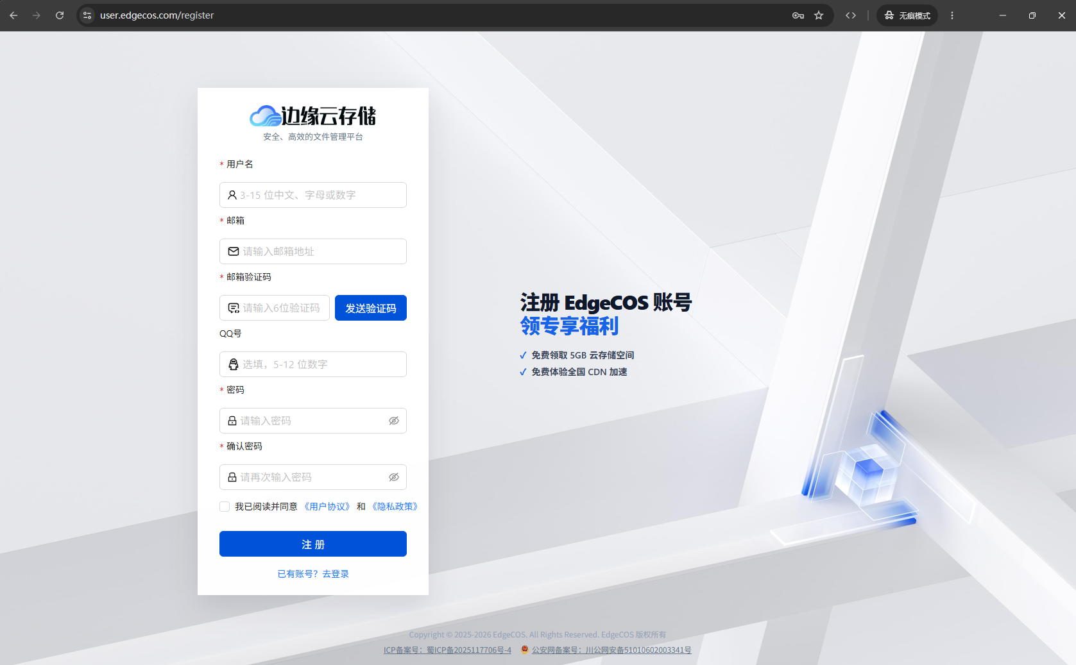Open the 《隐私政策》 link
The width and height of the screenshot is (1076, 665).
coord(395,507)
